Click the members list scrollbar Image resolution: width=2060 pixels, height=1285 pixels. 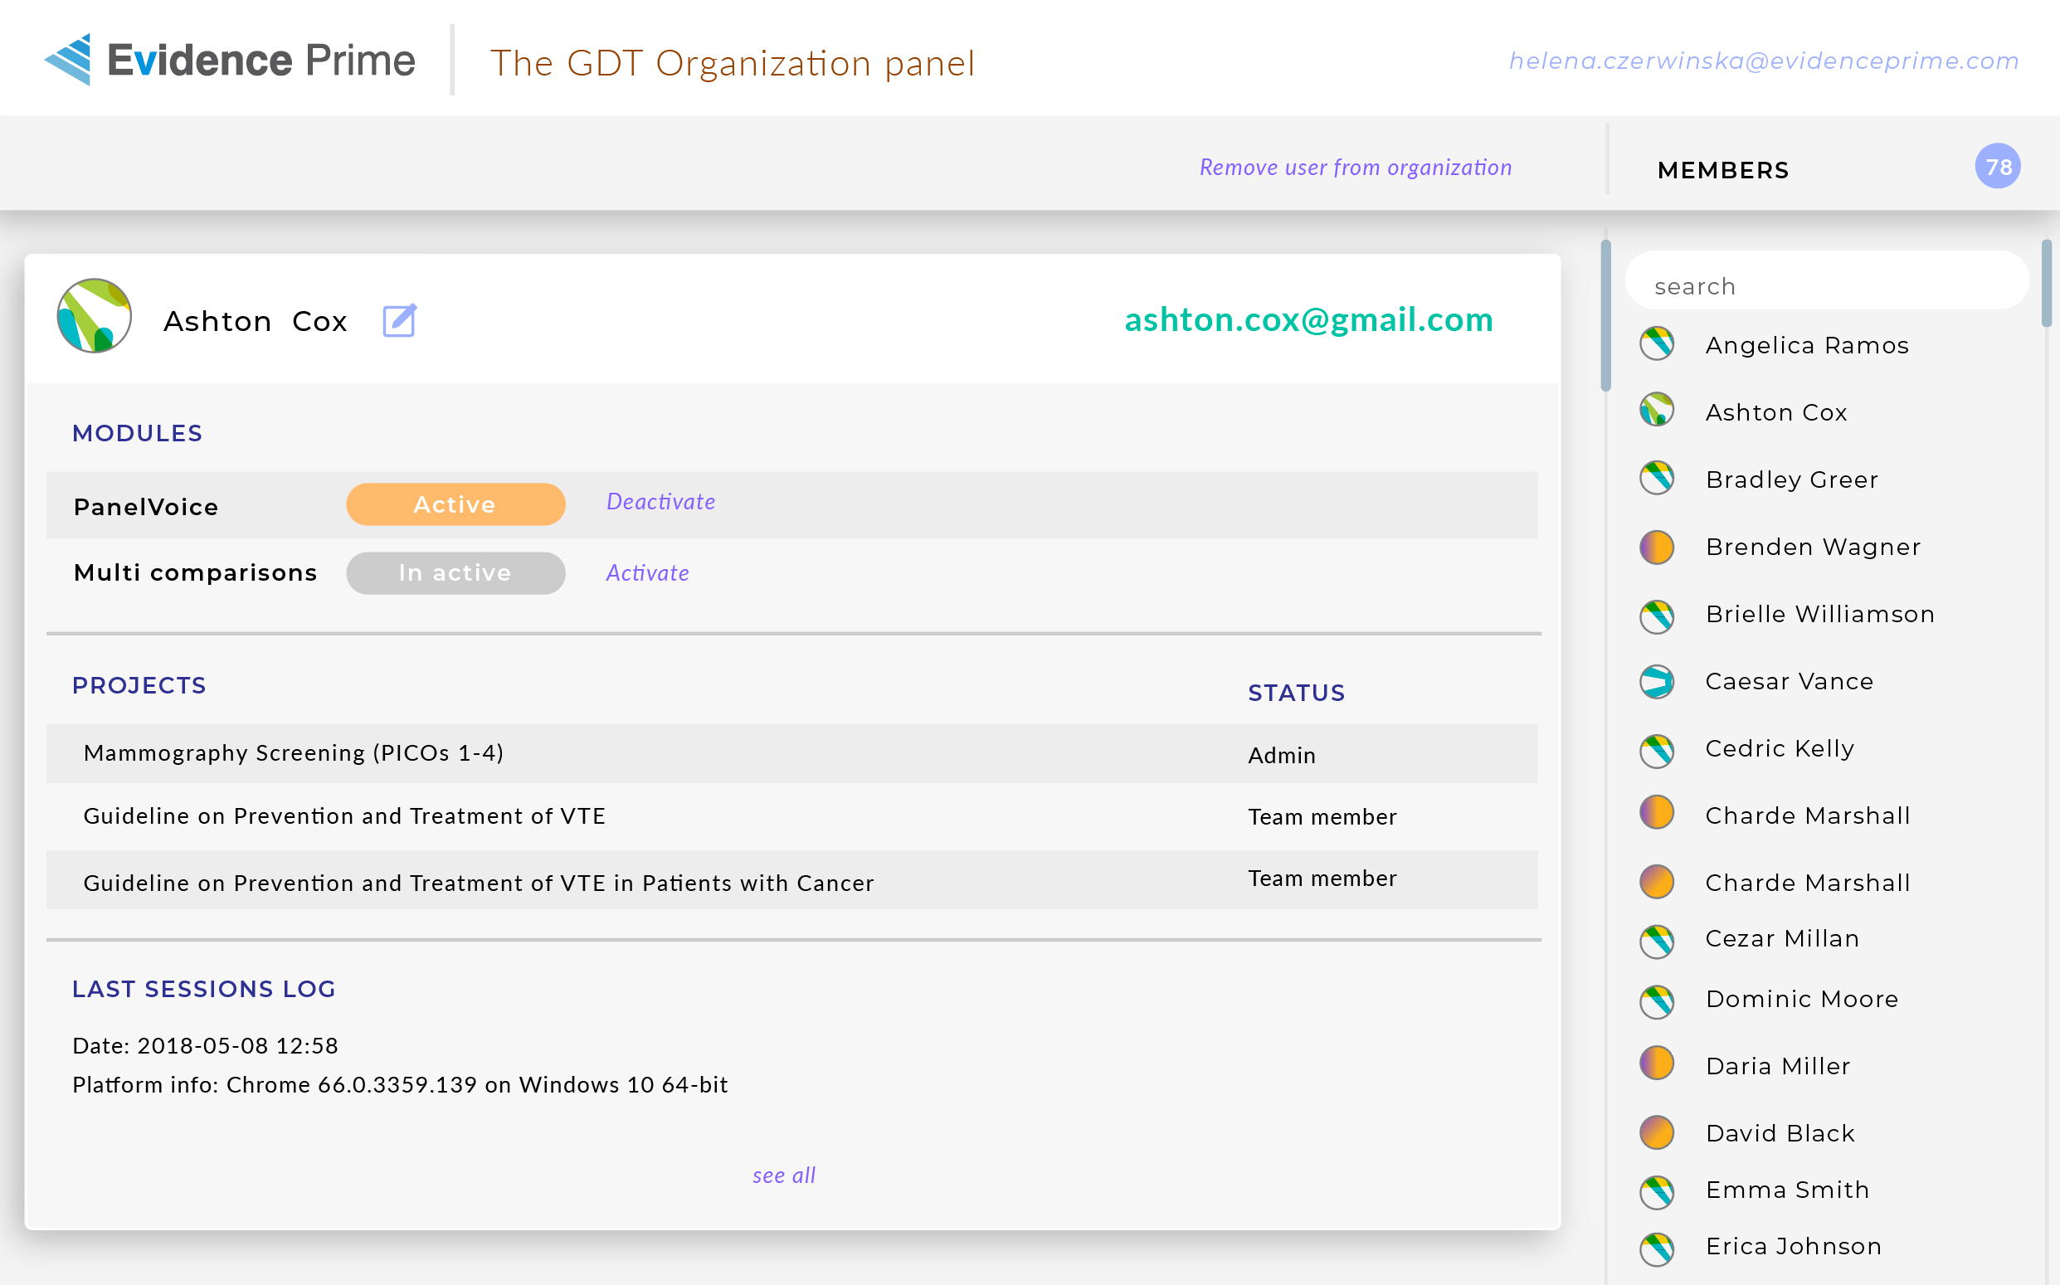(x=2047, y=283)
